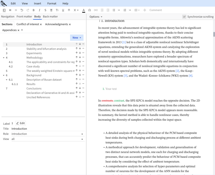Image resolution: width=215 pixels, height=175 pixels.
Task: Open the Options dropdown
Action: coord(96,17)
